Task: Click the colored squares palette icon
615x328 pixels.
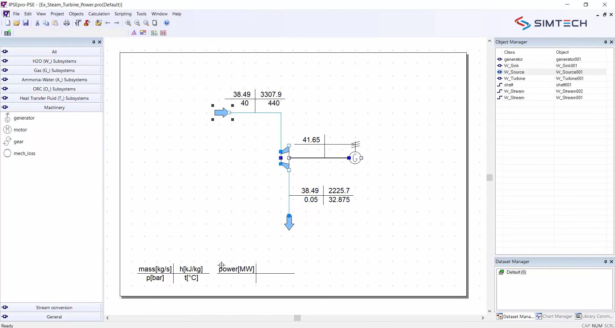Action: coord(143,33)
